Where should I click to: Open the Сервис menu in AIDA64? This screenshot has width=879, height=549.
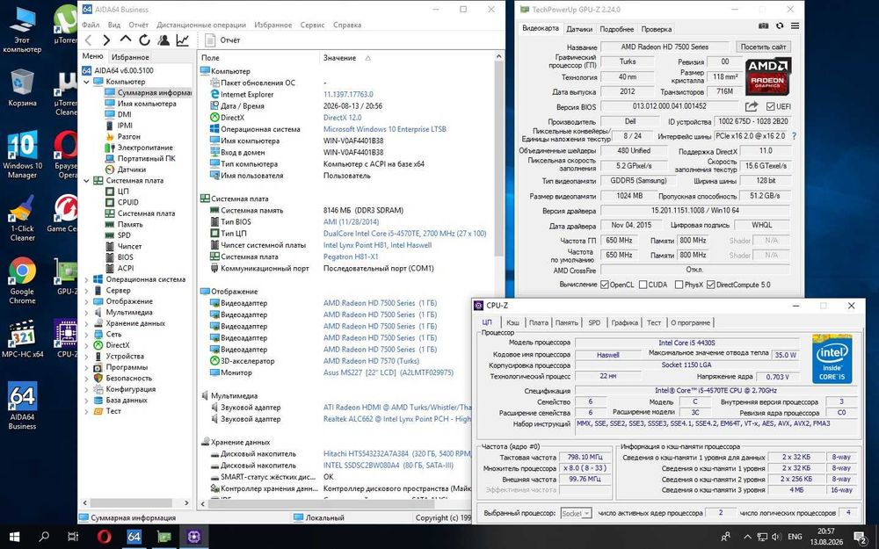click(312, 25)
